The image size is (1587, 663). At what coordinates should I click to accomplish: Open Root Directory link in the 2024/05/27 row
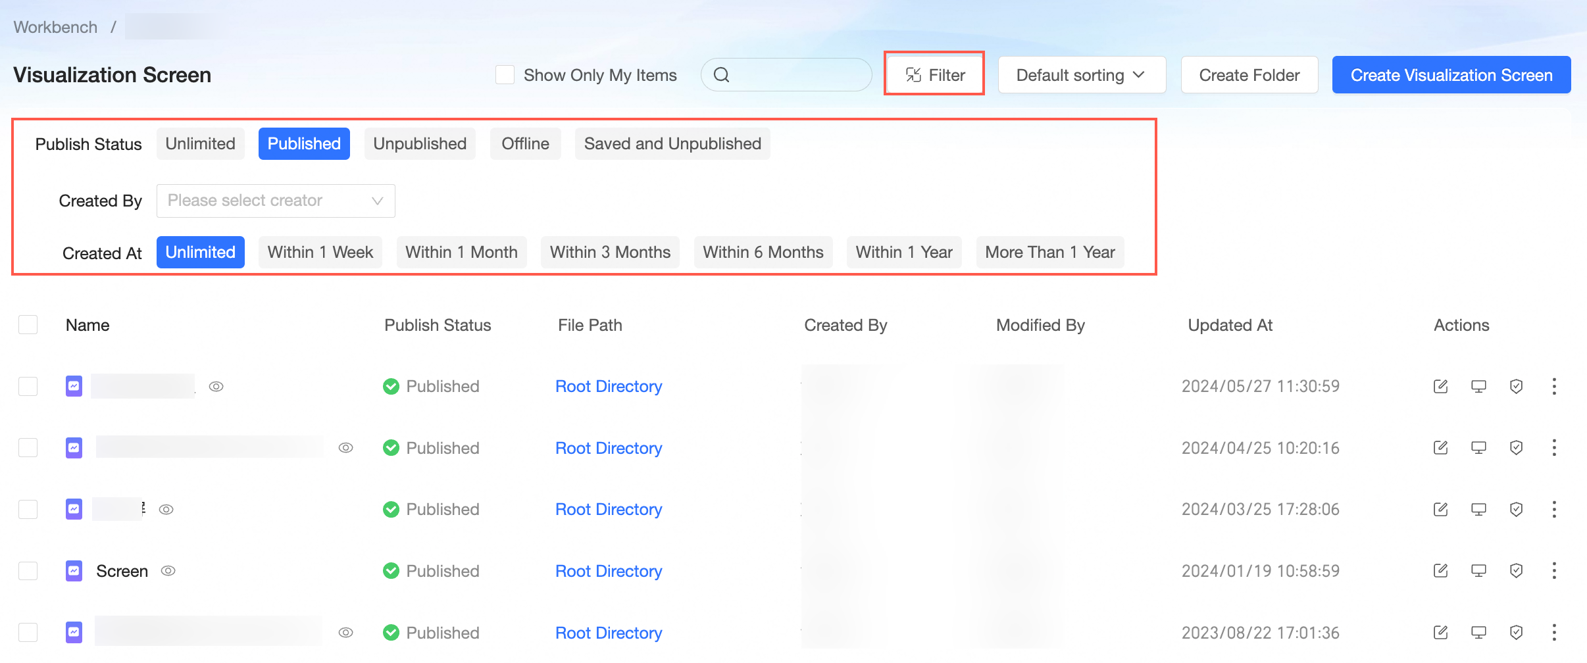[609, 386]
